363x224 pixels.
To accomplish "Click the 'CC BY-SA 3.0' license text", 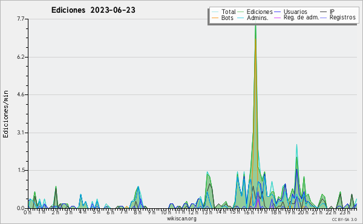I will pyautogui.click(x=344, y=220).
